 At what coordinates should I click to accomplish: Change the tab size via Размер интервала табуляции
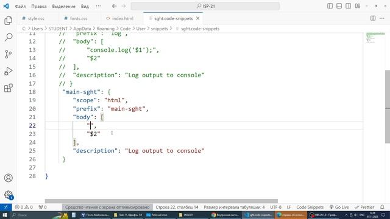[234, 207]
